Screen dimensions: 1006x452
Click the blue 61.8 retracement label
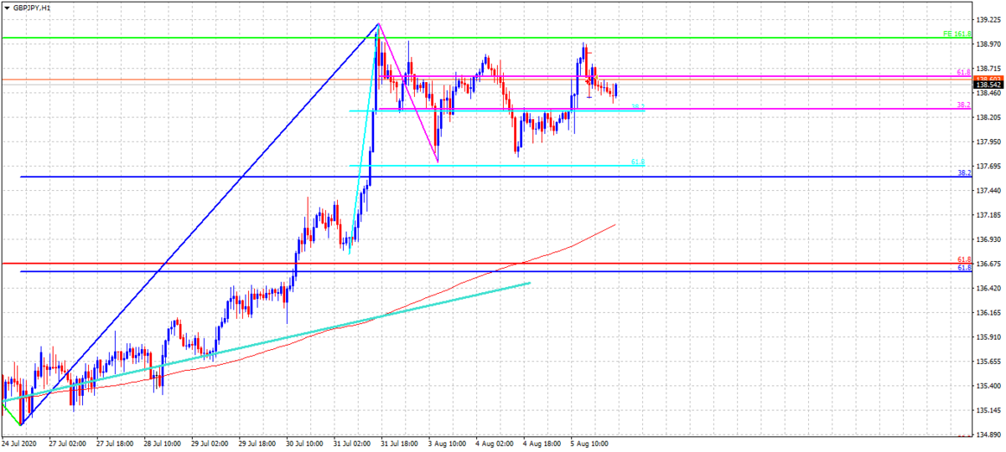click(963, 268)
